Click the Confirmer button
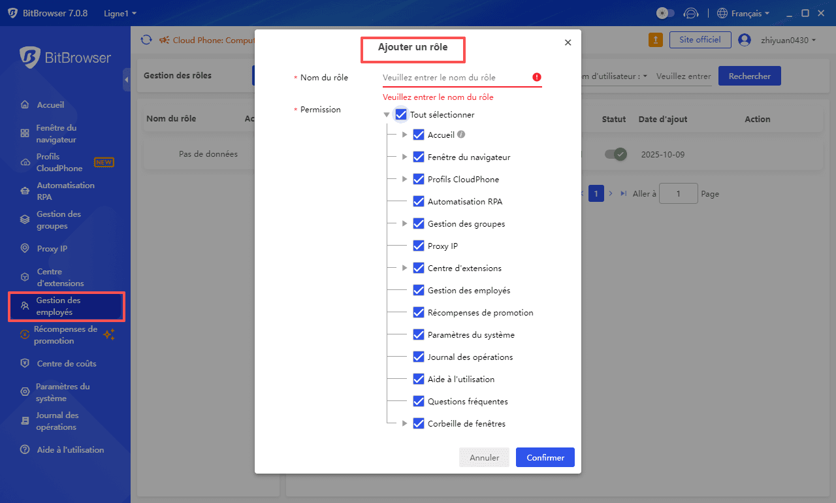This screenshot has height=503, width=836. coord(545,457)
